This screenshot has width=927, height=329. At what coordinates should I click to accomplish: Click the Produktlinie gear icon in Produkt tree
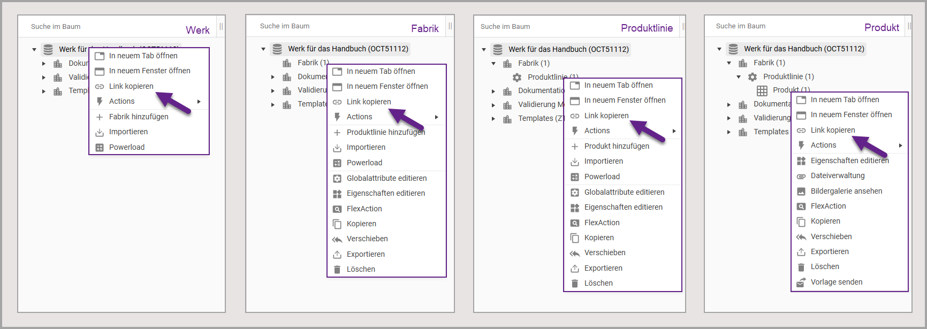(753, 76)
